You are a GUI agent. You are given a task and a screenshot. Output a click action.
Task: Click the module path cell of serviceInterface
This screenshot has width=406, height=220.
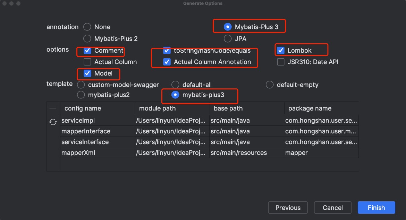tap(172, 142)
